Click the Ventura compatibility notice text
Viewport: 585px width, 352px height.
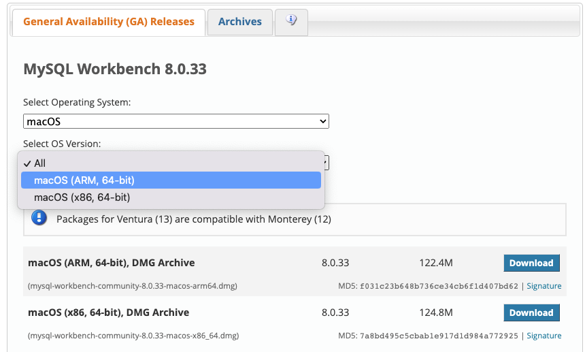click(x=194, y=219)
